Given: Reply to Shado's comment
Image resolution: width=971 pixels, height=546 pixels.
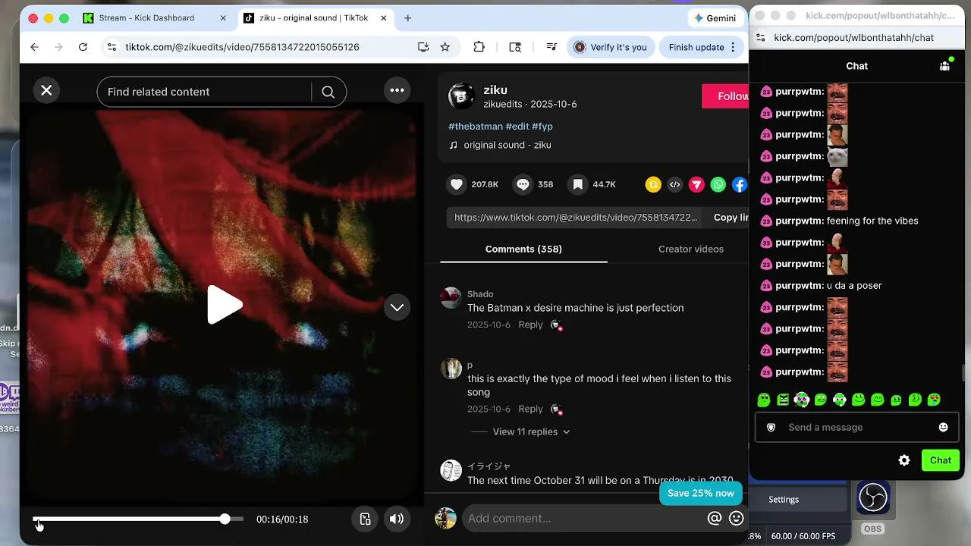Looking at the screenshot, I should (x=530, y=325).
